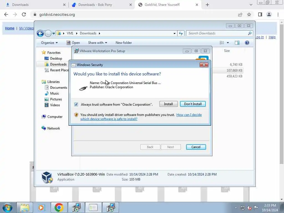Screen dimensions: 284x213
Task: Open Windows Media Player from taskbar
Action: pyautogui.click(x=41, y=207)
